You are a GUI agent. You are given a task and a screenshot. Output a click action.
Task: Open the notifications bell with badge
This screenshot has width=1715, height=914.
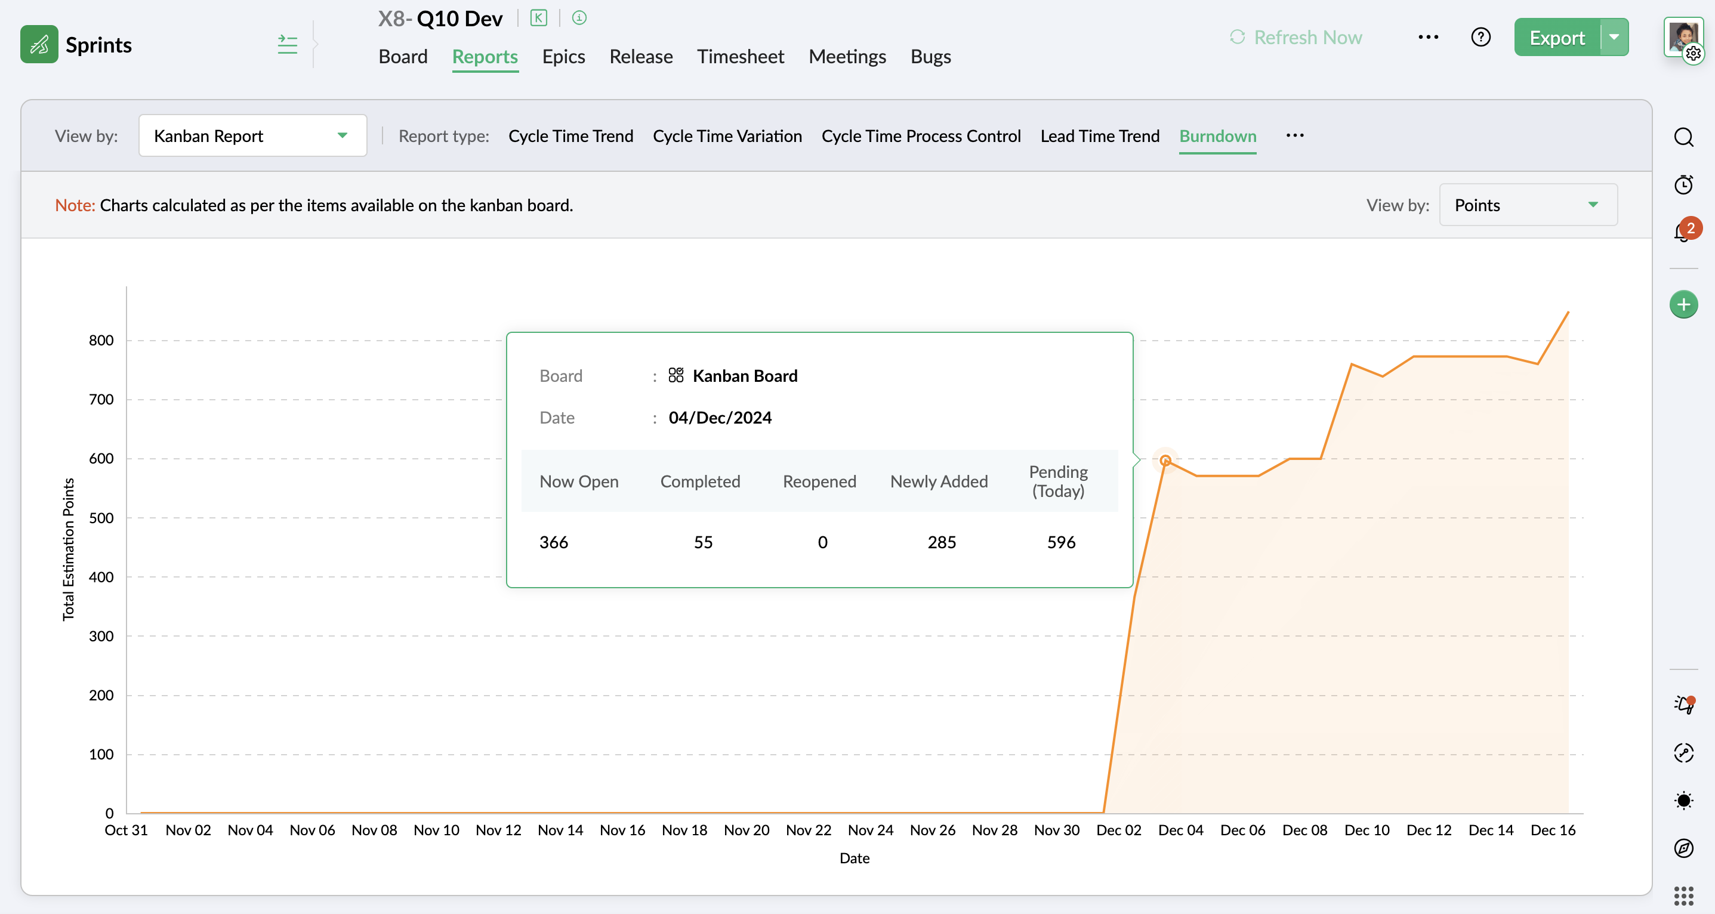click(1683, 231)
